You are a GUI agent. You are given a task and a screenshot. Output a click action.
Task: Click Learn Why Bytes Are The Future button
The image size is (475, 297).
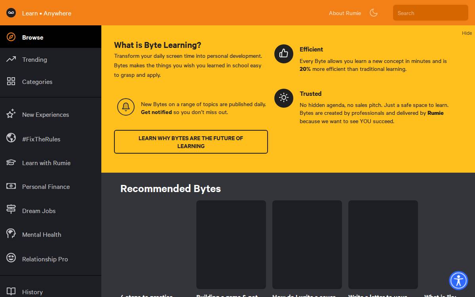tap(191, 142)
